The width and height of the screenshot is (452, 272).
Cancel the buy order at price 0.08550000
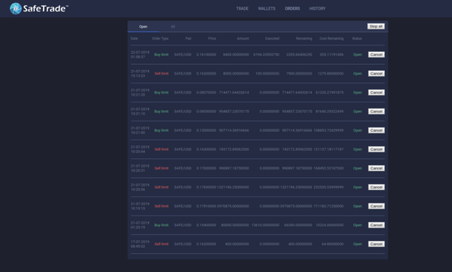coord(376,112)
